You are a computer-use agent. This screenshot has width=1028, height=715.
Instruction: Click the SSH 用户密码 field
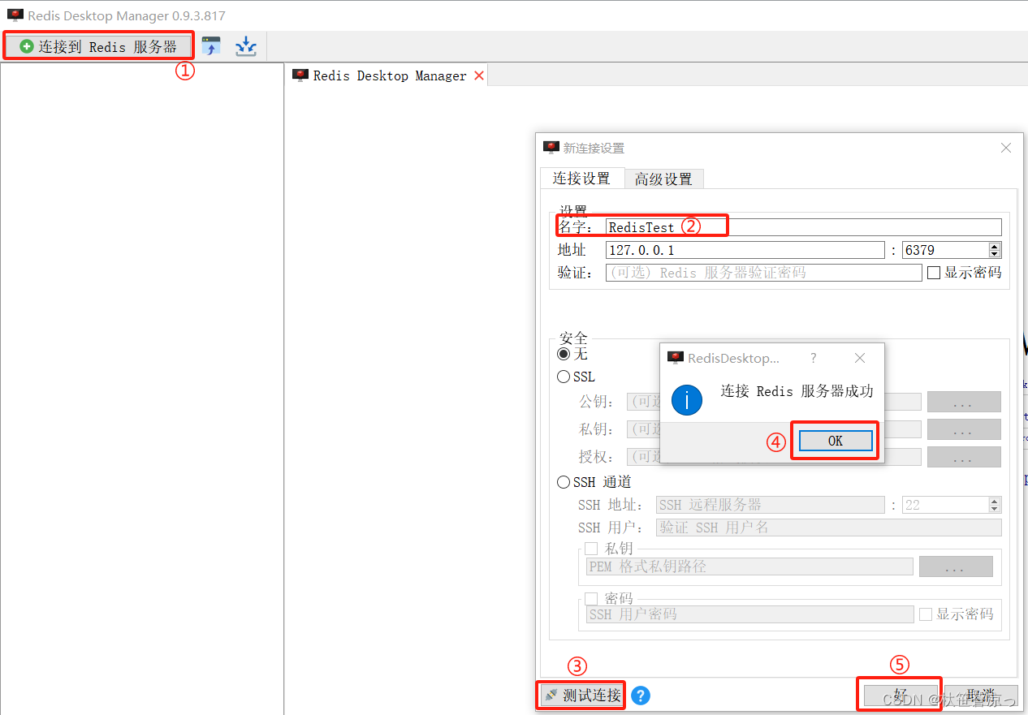click(749, 614)
